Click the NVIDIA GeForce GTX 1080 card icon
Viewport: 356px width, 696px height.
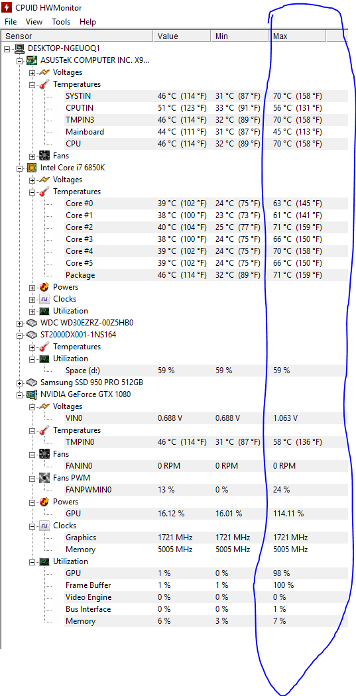32,394
